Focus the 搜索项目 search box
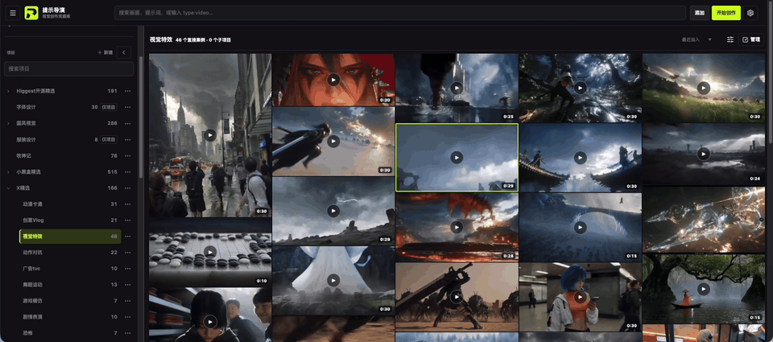The width and height of the screenshot is (773, 342). tap(69, 68)
